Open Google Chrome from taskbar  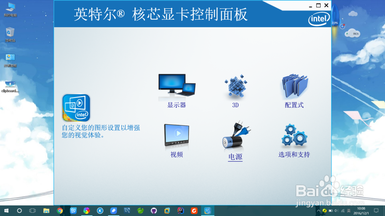60,211
